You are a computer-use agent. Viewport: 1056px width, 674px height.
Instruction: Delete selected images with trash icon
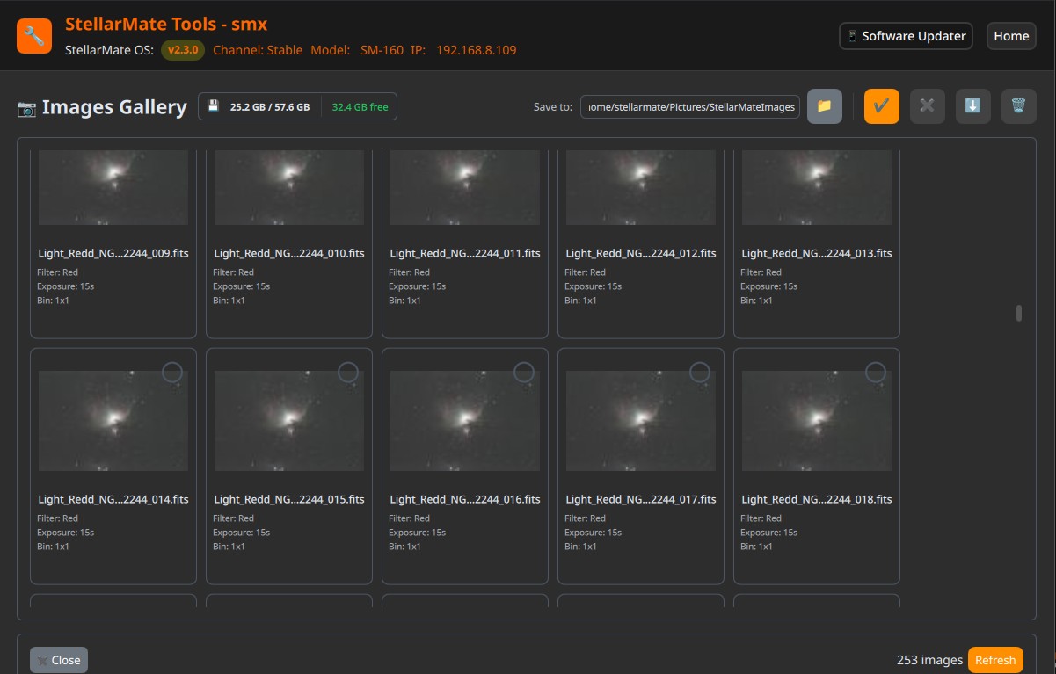(1018, 106)
